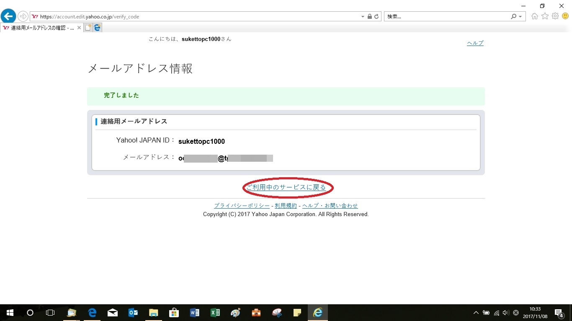The image size is (572, 321).
Task: Open the Action Center notifications icon
Action: point(559,313)
